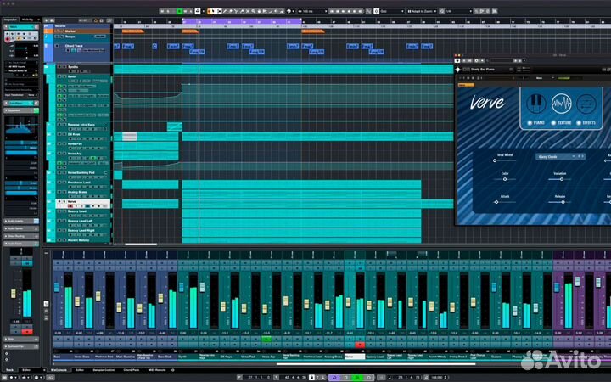611x382 pixels.
Task: Click the red record enable button in Inspector
Action: [x=8, y=39]
